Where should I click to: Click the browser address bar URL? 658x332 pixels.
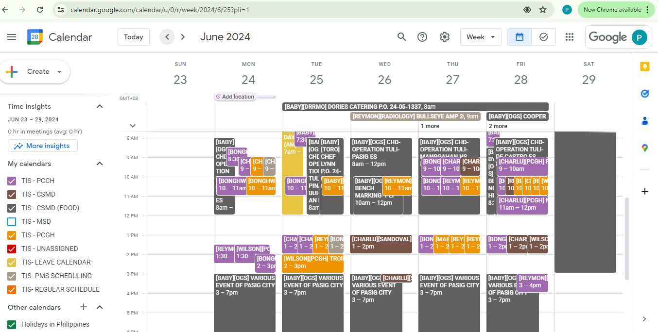pyautogui.click(x=160, y=10)
